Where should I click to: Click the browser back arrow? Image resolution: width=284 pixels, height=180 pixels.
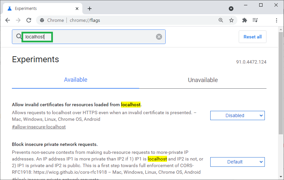coord(8,20)
